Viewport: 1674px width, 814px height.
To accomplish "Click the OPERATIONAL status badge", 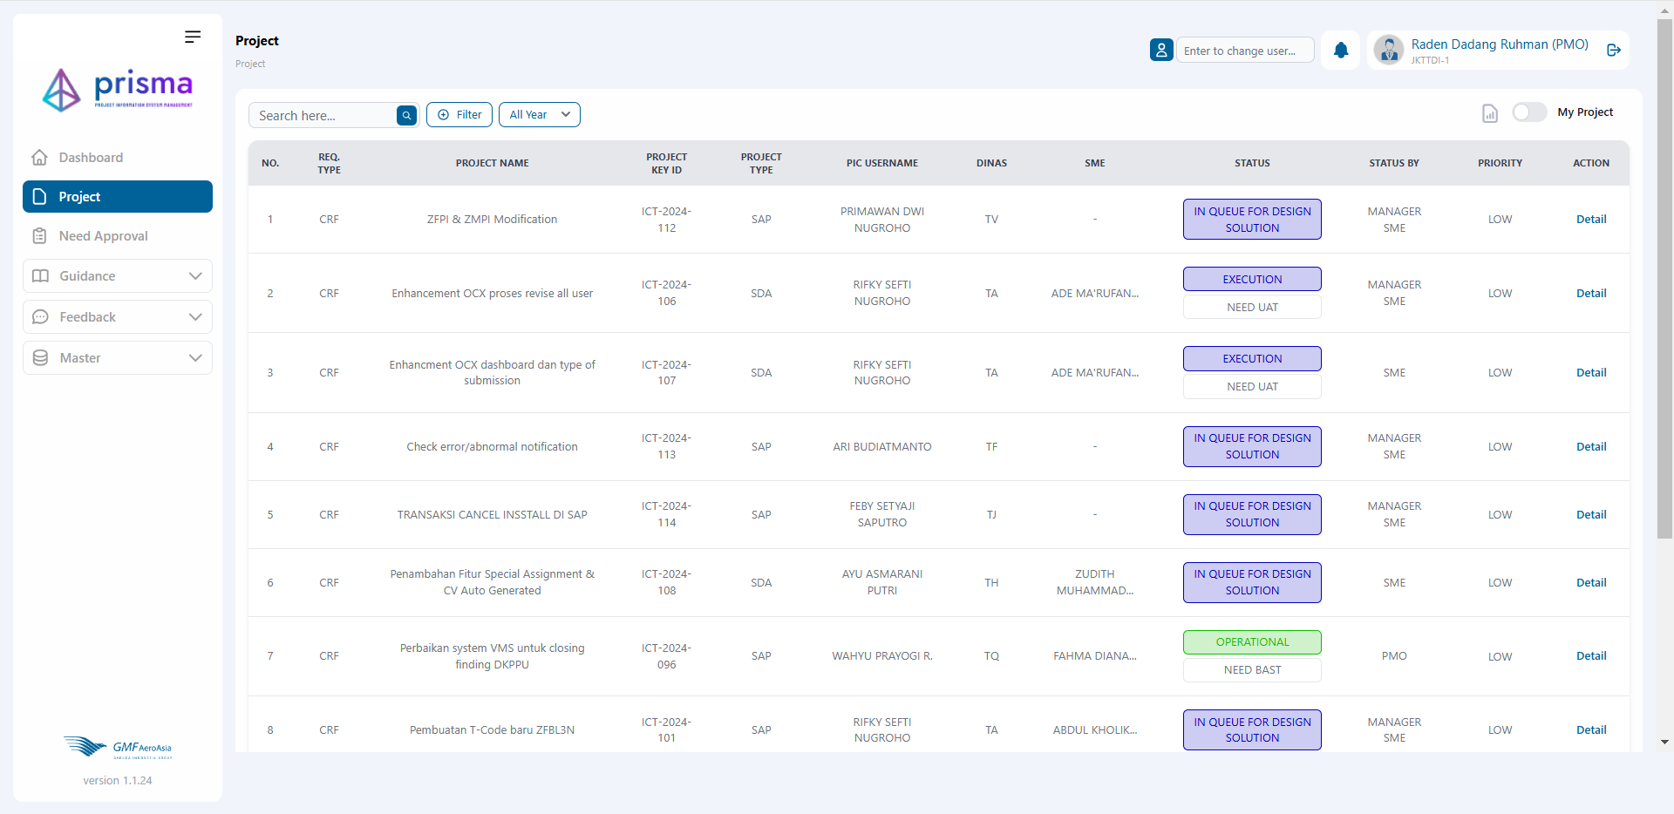I will [x=1252, y=642].
